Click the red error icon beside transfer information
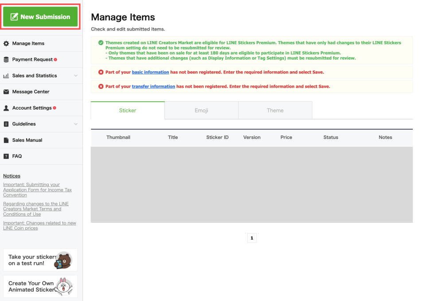This screenshot has height=301, width=428. tap(101, 86)
